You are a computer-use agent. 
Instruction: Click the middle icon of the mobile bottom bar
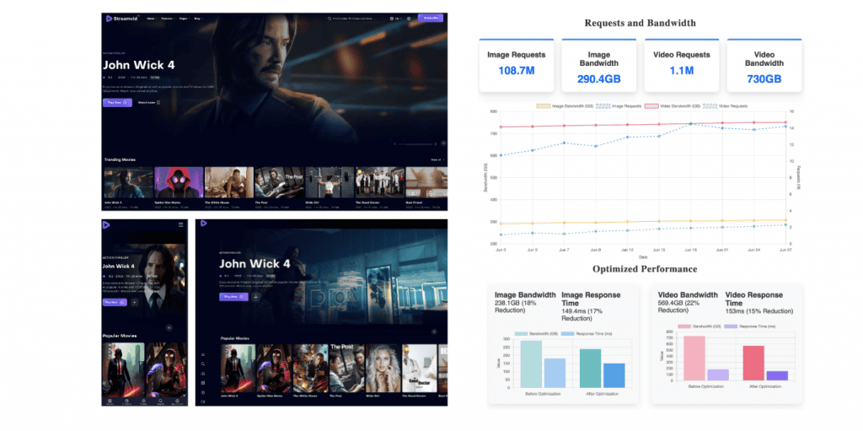[x=143, y=401]
